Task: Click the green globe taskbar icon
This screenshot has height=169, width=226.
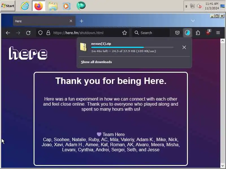Action: pyautogui.click(x=81, y=6)
